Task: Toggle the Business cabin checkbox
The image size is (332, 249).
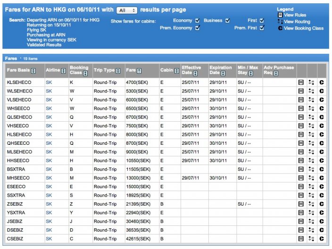Action: 227,20
